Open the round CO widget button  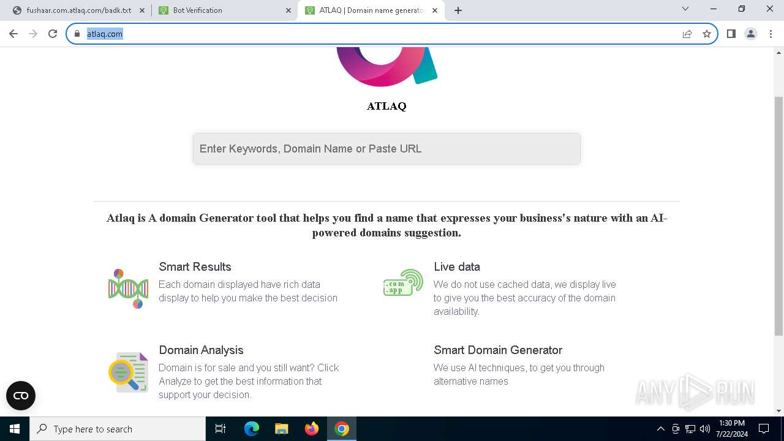(21, 396)
